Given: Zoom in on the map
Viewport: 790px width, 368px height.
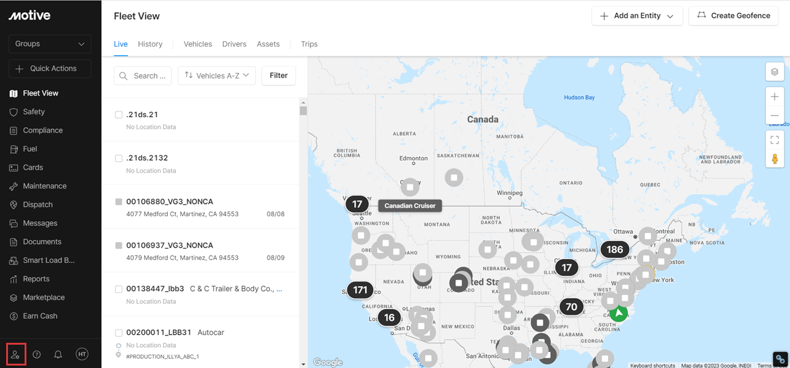Looking at the screenshot, I should (x=775, y=96).
